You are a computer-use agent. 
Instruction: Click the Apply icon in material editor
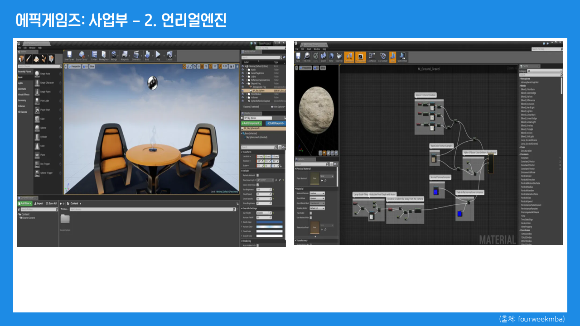[315, 57]
